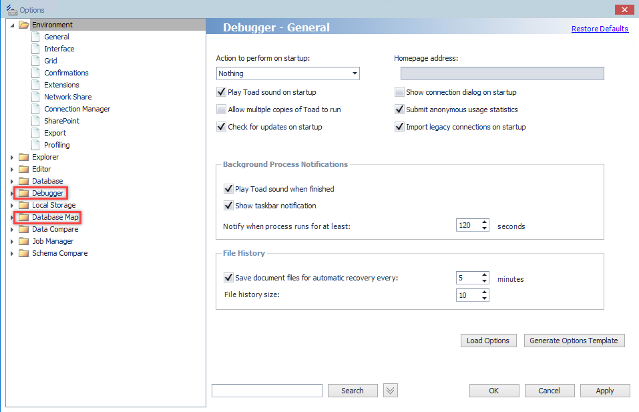Viewport: 639px width, 412px height.
Task: Expand the Database tree node arrow
Action: (12, 182)
